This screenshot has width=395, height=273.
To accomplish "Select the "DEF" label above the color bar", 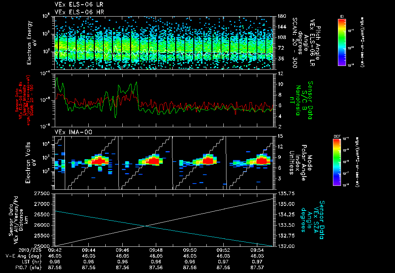I will pos(337,136).
